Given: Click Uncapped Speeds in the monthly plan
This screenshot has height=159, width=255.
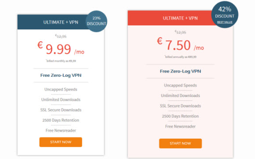Looking at the screenshot, I should (61, 90).
